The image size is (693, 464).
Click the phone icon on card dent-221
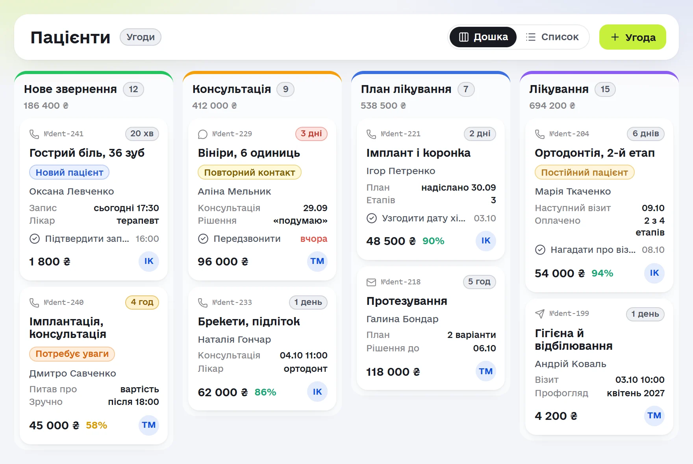coord(371,134)
